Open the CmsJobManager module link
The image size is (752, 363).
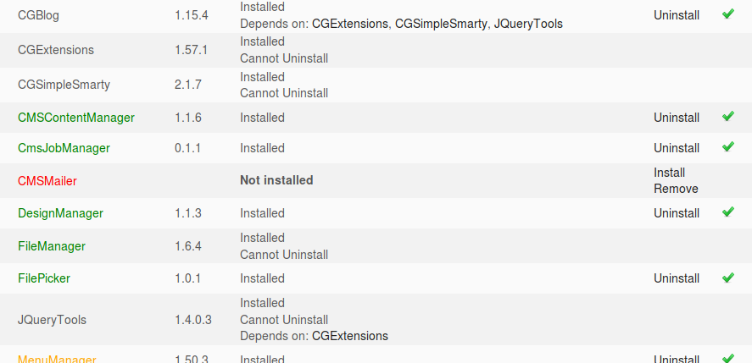[x=64, y=148]
